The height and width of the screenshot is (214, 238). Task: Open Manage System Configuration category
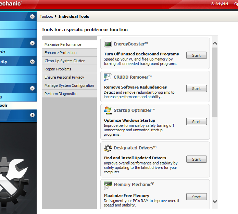(x=70, y=85)
